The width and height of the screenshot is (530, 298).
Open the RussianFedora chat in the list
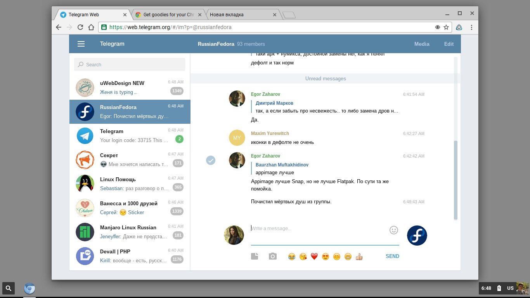[130, 112]
